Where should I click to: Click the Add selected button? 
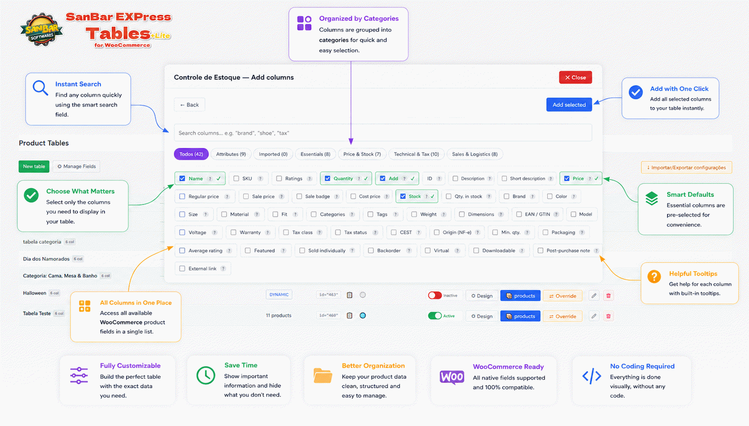[569, 105]
